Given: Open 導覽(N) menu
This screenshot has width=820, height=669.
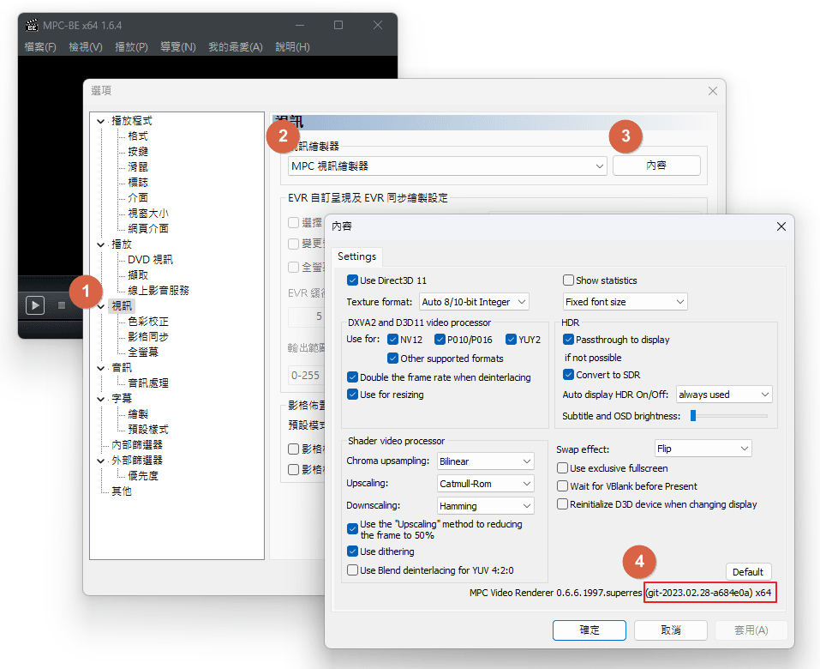Looking at the screenshot, I should [x=178, y=47].
